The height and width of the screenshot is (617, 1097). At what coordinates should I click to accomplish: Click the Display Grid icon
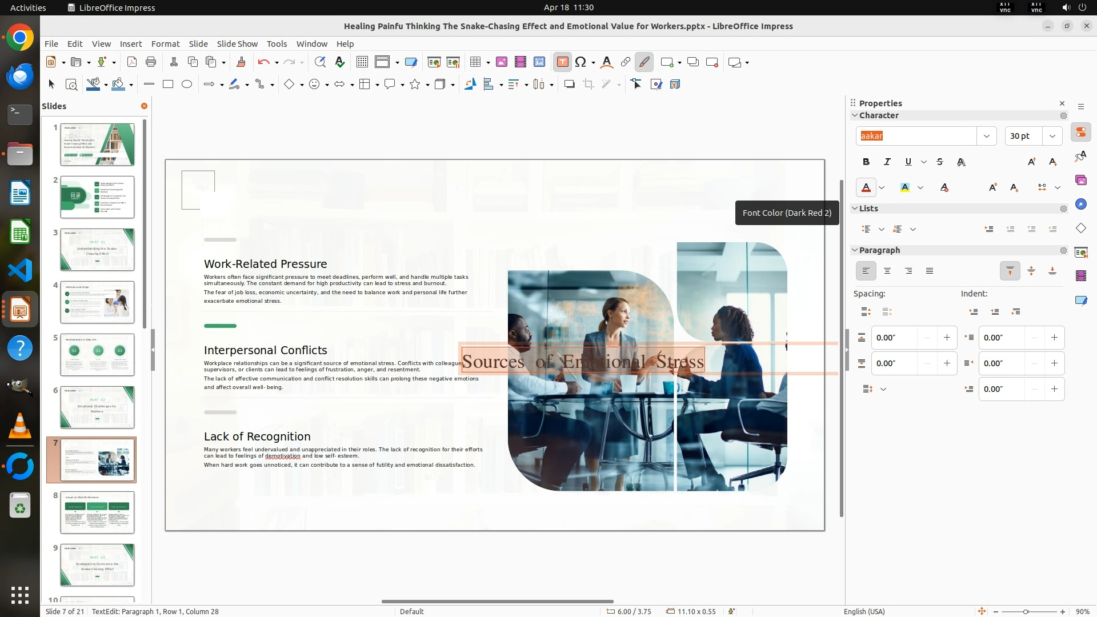(362, 62)
